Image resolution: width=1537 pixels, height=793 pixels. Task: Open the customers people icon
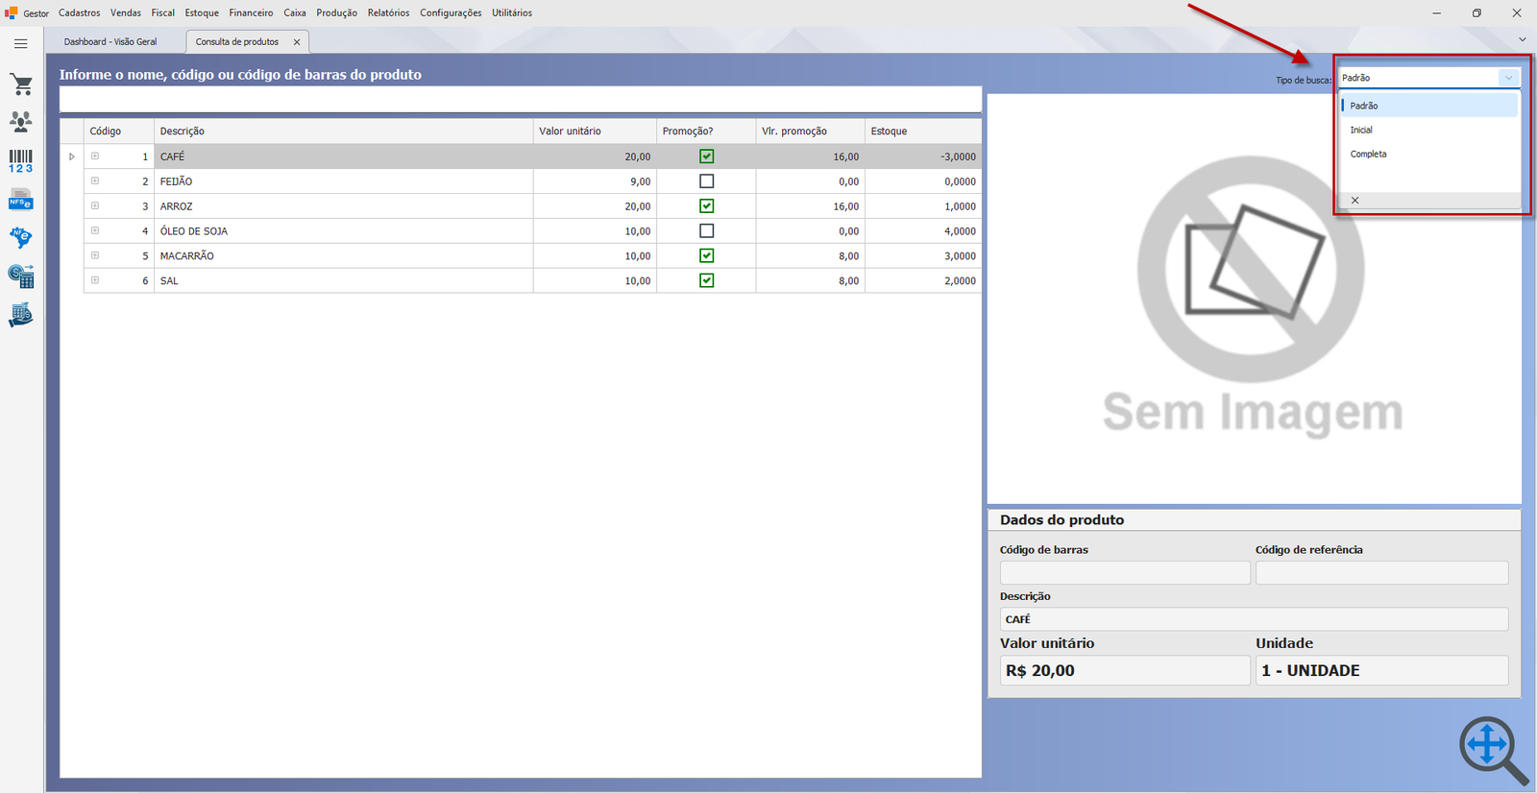[20, 121]
